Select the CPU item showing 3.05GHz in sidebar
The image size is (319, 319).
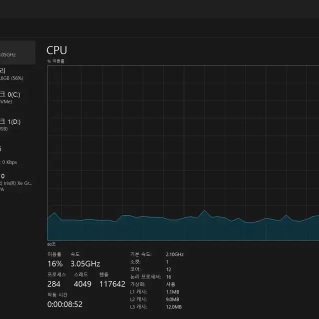pos(17,52)
